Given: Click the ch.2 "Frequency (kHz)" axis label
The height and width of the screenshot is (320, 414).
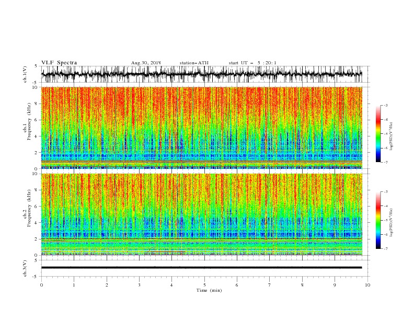Looking at the screenshot, I should (29, 208).
